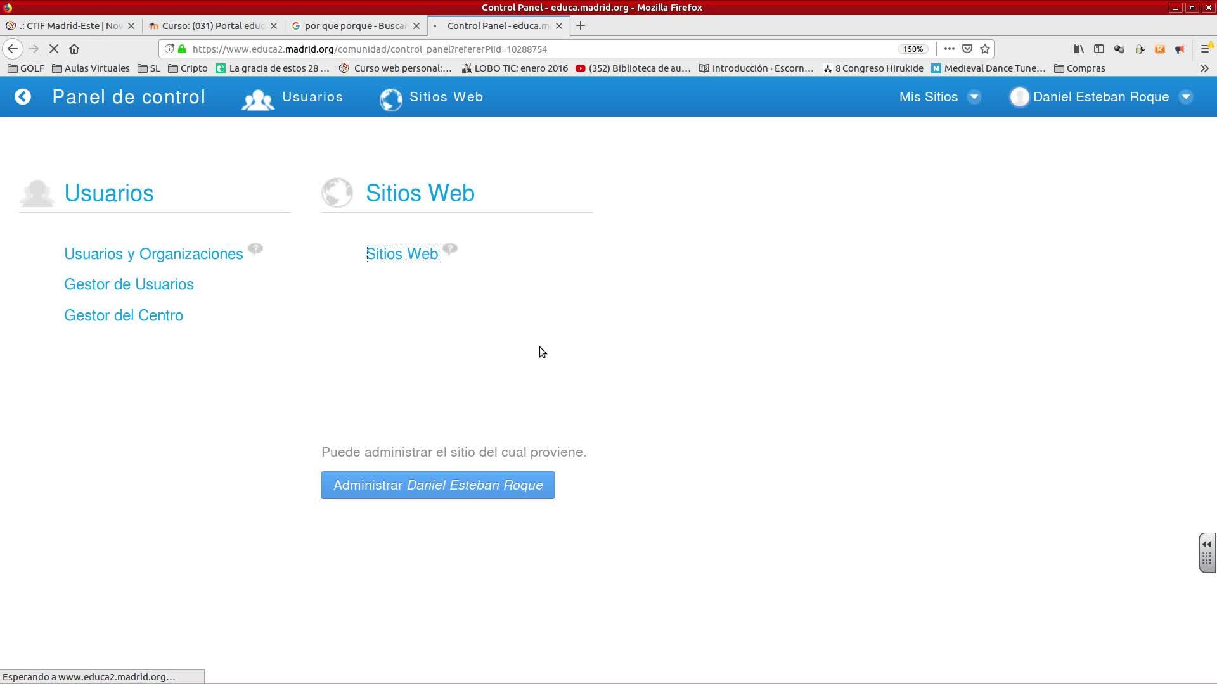
Task: Click the Sitios Web globe icon in header
Action: (x=390, y=99)
